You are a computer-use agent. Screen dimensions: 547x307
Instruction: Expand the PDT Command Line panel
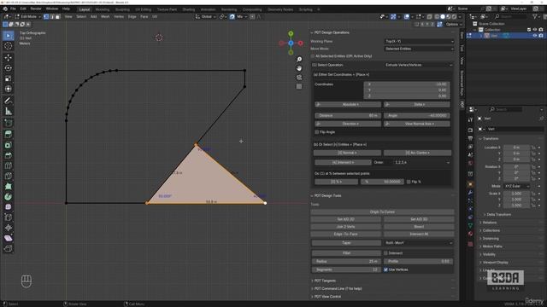click(338, 288)
